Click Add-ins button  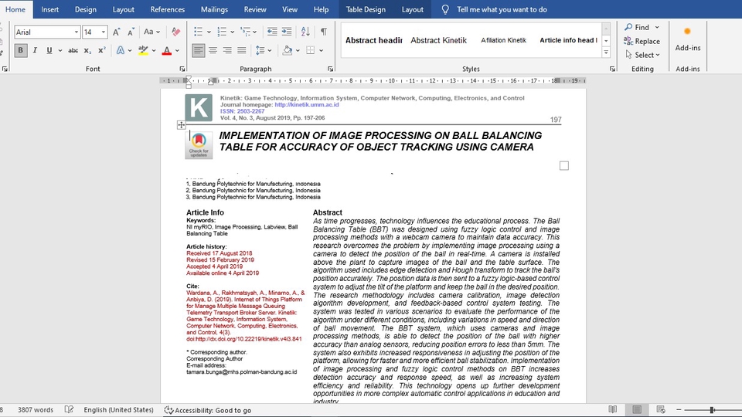coord(688,39)
